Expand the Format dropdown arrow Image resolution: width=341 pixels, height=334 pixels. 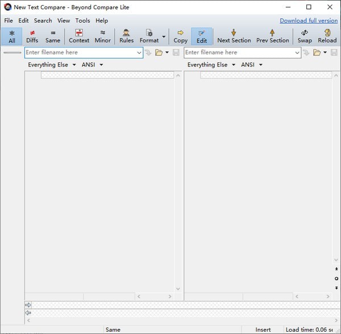(164, 36)
